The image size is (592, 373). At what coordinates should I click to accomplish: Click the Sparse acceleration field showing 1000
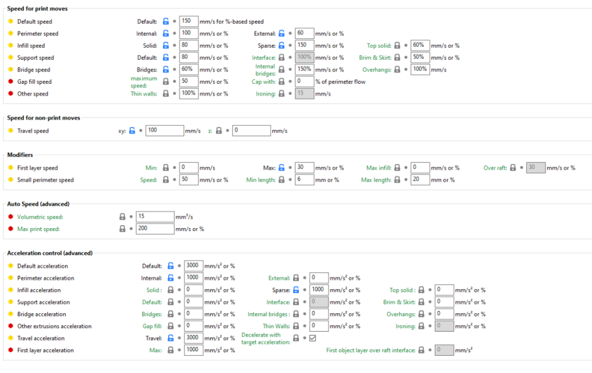point(319,290)
